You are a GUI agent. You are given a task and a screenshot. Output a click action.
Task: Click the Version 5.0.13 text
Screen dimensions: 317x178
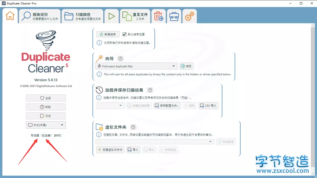46,80
